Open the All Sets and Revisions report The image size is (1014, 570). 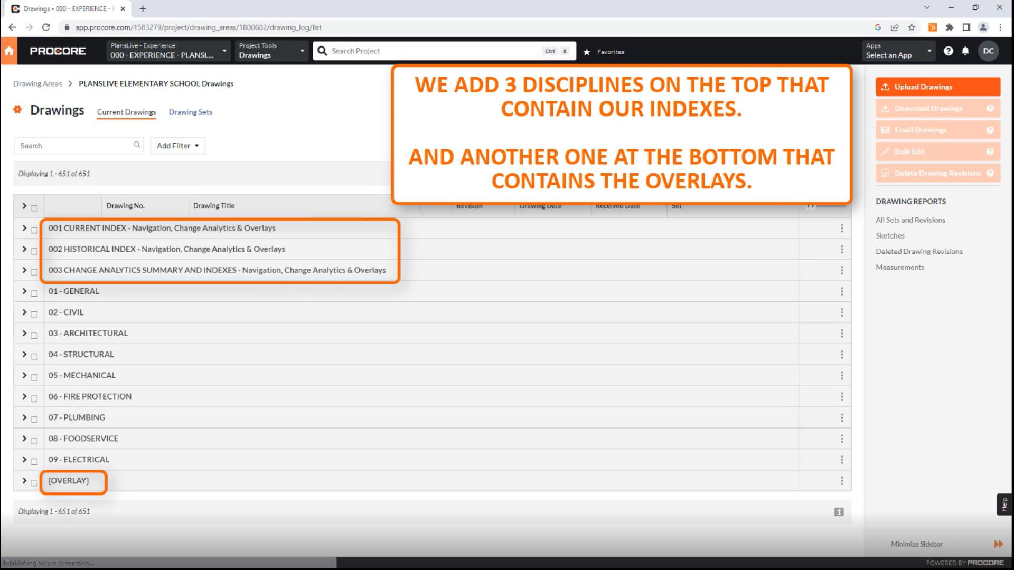pyautogui.click(x=910, y=220)
